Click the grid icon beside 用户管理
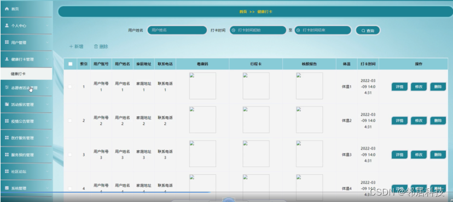This screenshot has height=202, width=453. coord(7,43)
